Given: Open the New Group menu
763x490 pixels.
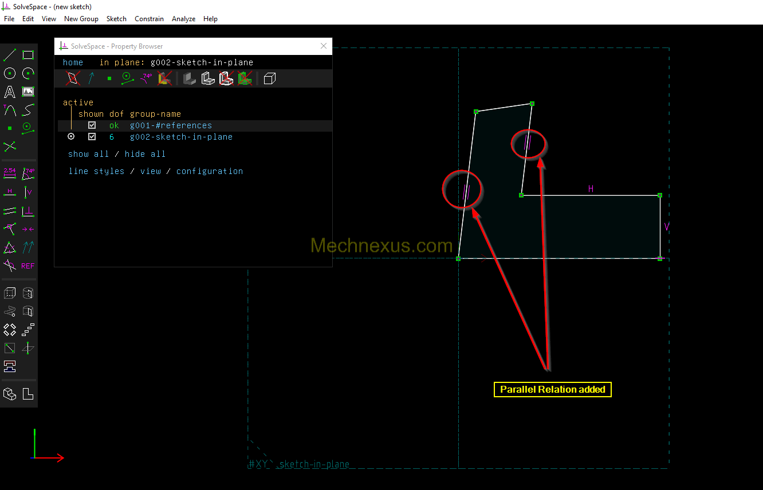Looking at the screenshot, I should (x=81, y=19).
